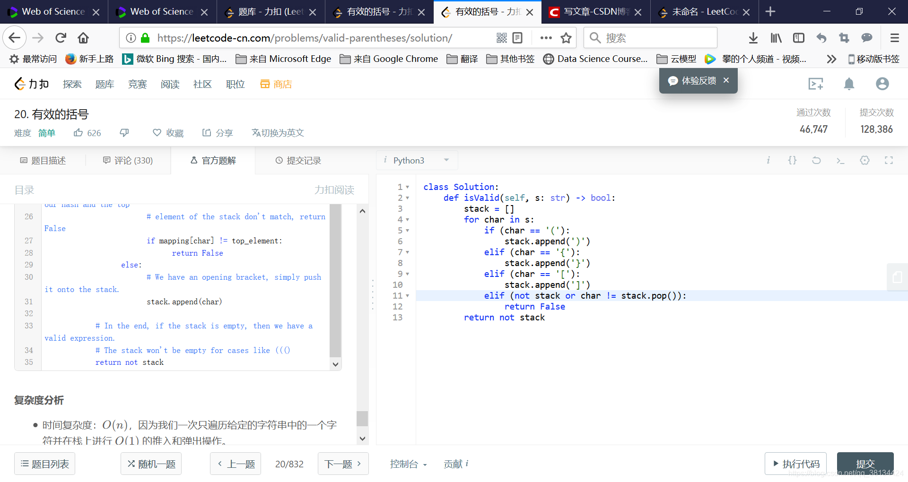Expand the 控制台 console panel
Image resolution: width=908 pixels, height=482 pixels.
408,464
